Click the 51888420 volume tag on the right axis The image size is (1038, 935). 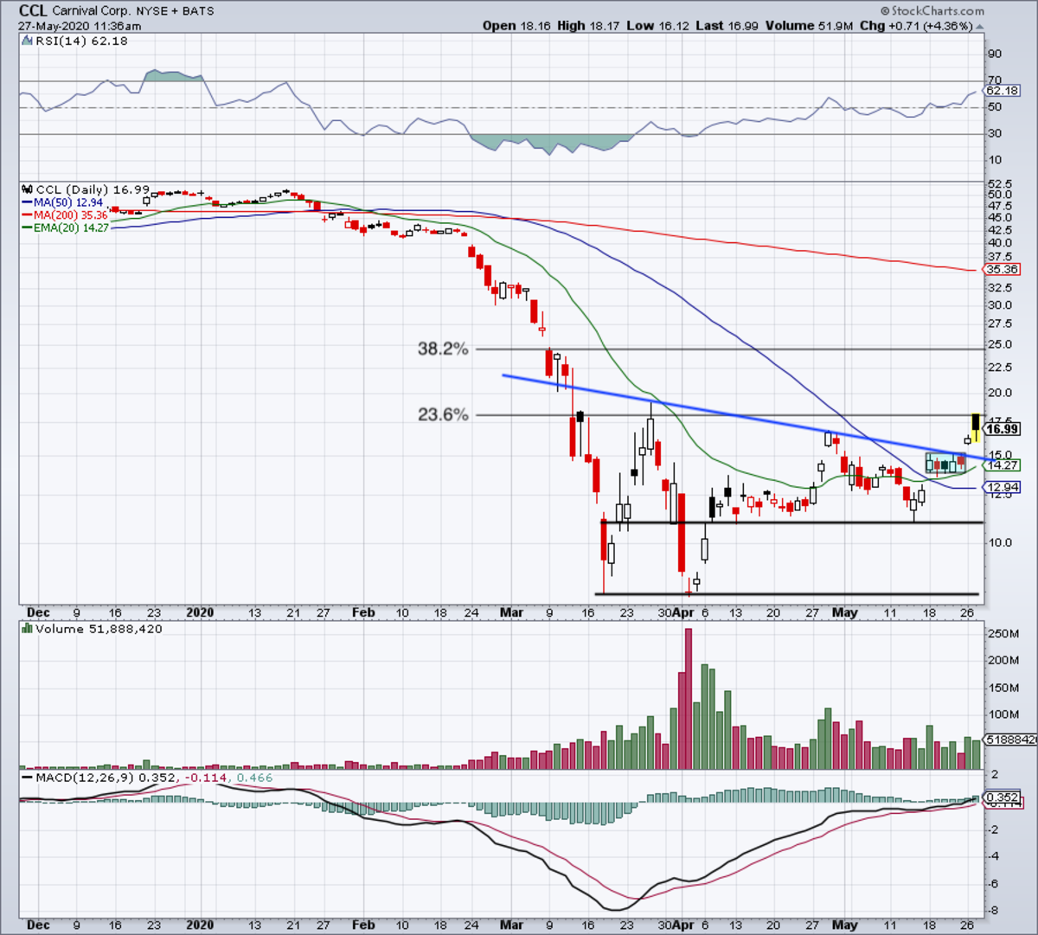coord(1009,740)
